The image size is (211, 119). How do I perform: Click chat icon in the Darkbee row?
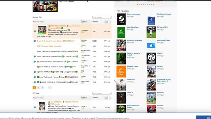pos(35,41)
